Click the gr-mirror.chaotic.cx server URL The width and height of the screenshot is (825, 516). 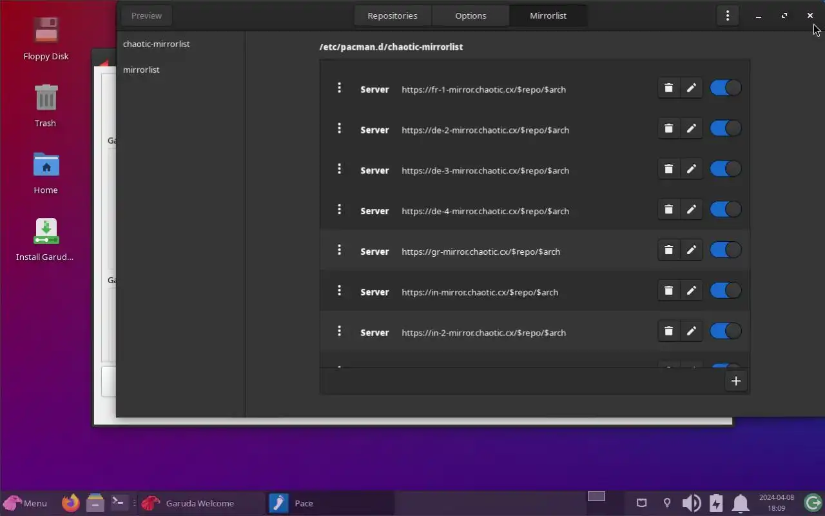pos(481,252)
